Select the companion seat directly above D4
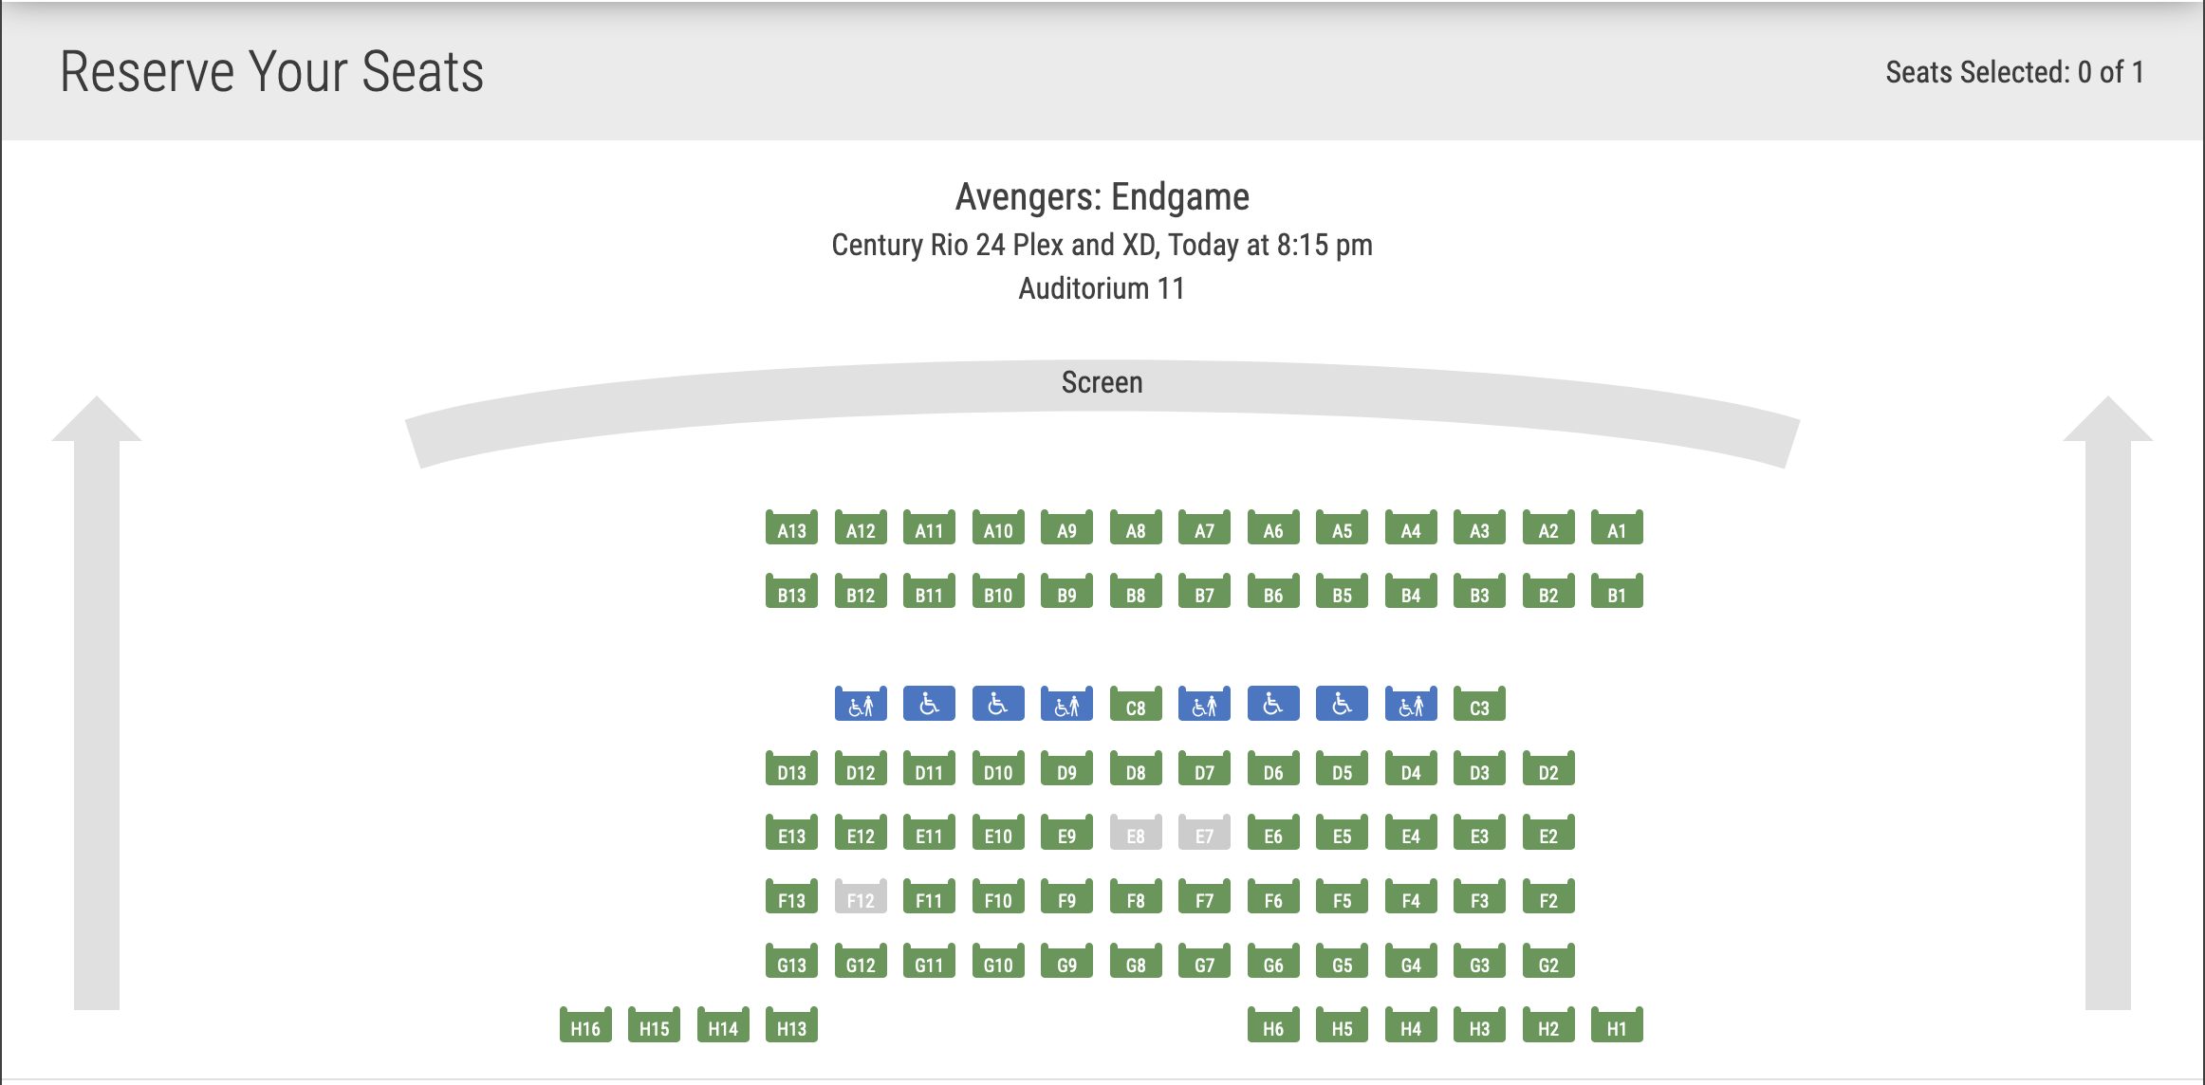This screenshot has width=2205, height=1085. point(1411,705)
